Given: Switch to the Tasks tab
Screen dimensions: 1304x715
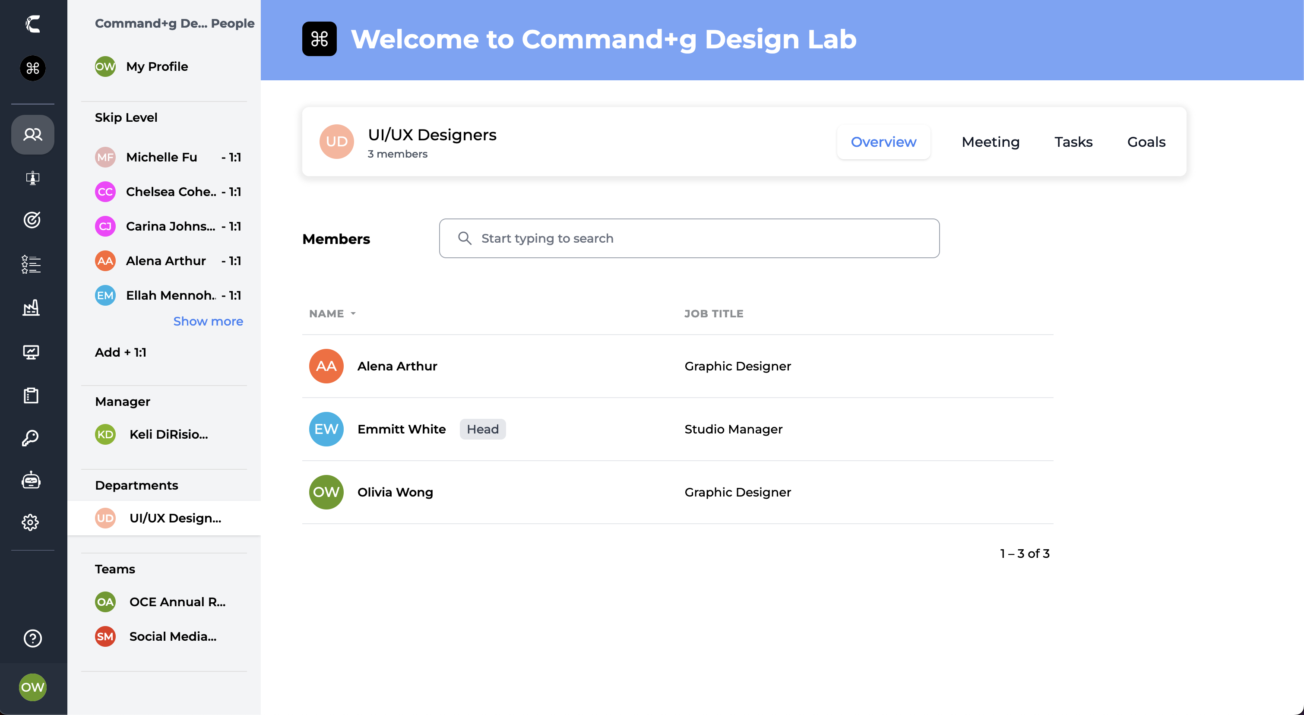Looking at the screenshot, I should [1073, 142].
